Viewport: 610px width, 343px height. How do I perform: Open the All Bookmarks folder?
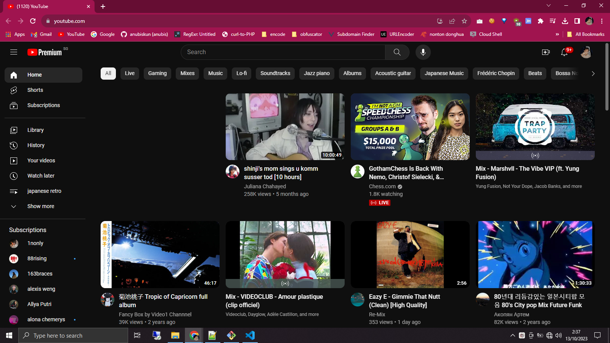586,34
